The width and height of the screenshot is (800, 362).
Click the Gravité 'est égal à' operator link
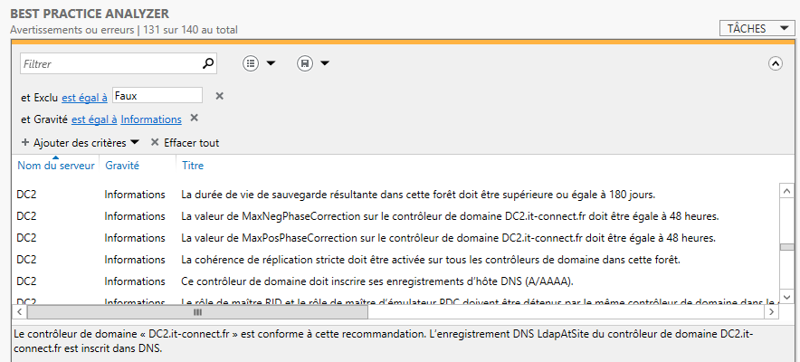[94, 119]
